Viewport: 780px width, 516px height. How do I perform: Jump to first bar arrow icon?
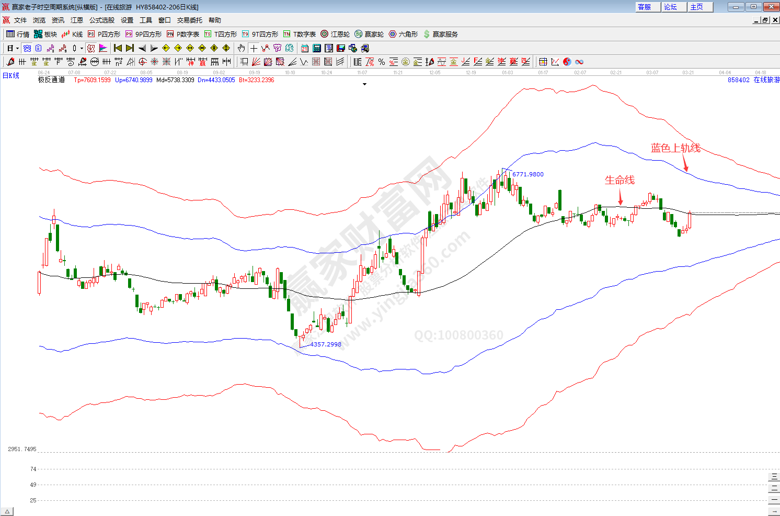(x=118, y=48)
